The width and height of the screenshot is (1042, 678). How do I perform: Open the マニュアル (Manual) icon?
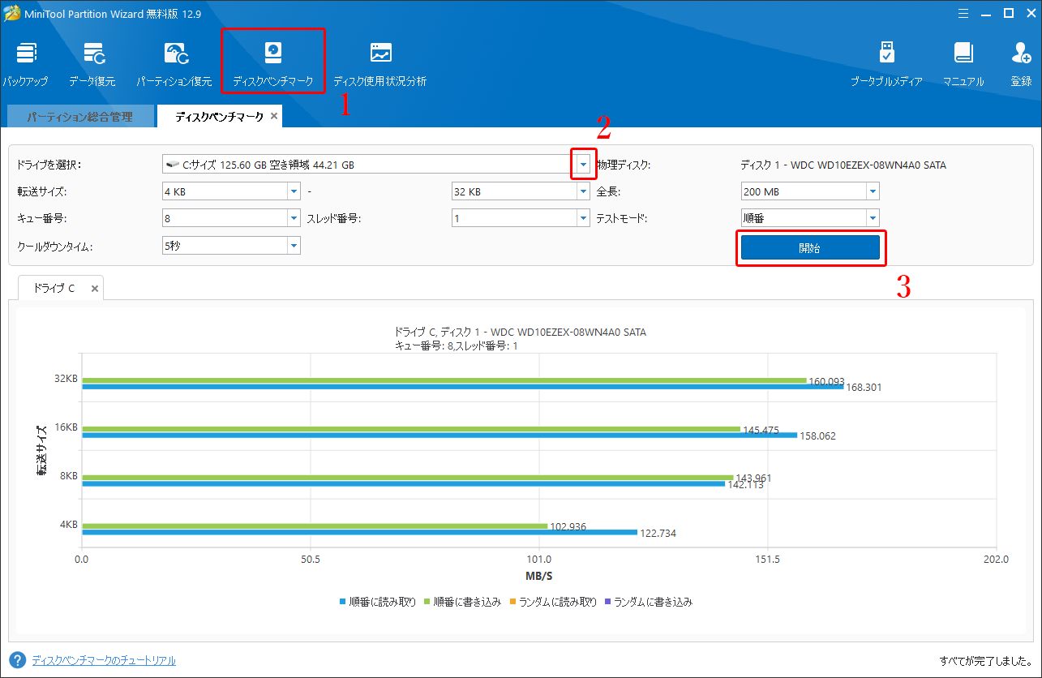point(963,65)
